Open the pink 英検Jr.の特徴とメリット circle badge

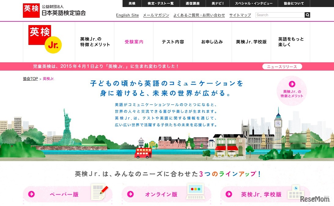pos(292,91)
